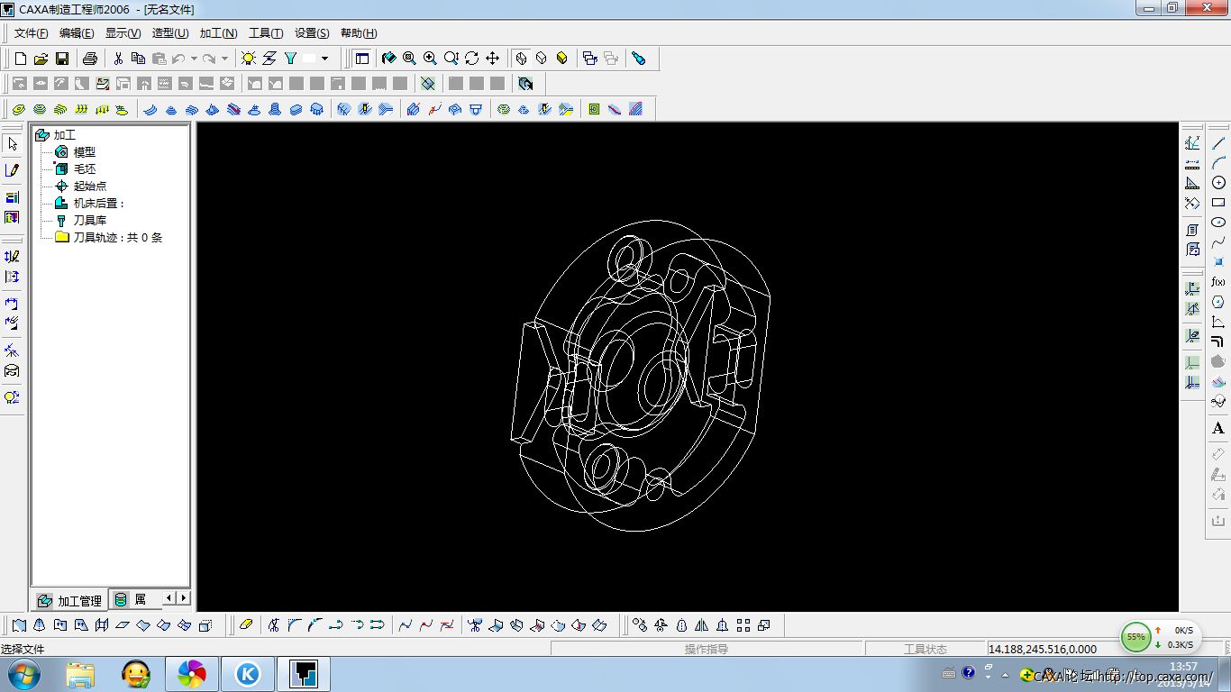Open Windows Explorer from the taskbar

[80, 673]
